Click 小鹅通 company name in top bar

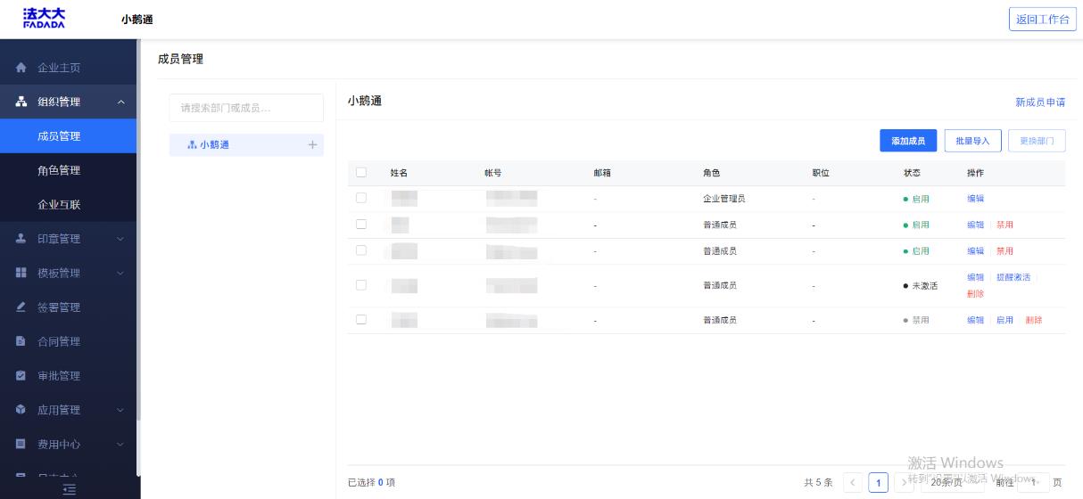tap(136, 20)
